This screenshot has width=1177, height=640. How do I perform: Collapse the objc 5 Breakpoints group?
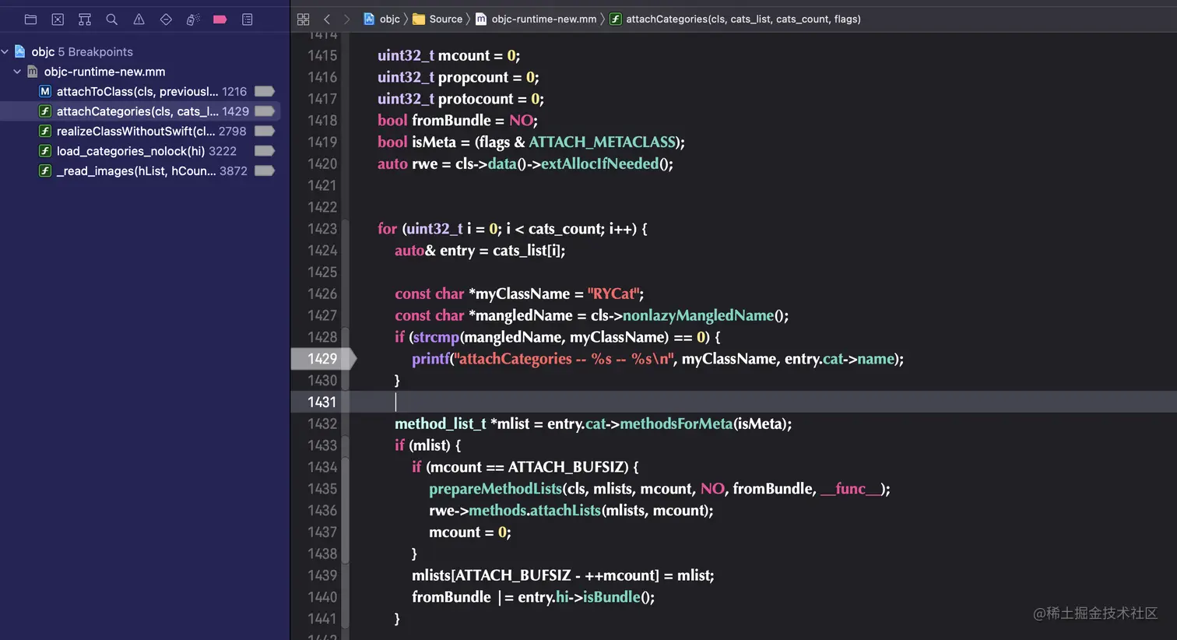5,51
